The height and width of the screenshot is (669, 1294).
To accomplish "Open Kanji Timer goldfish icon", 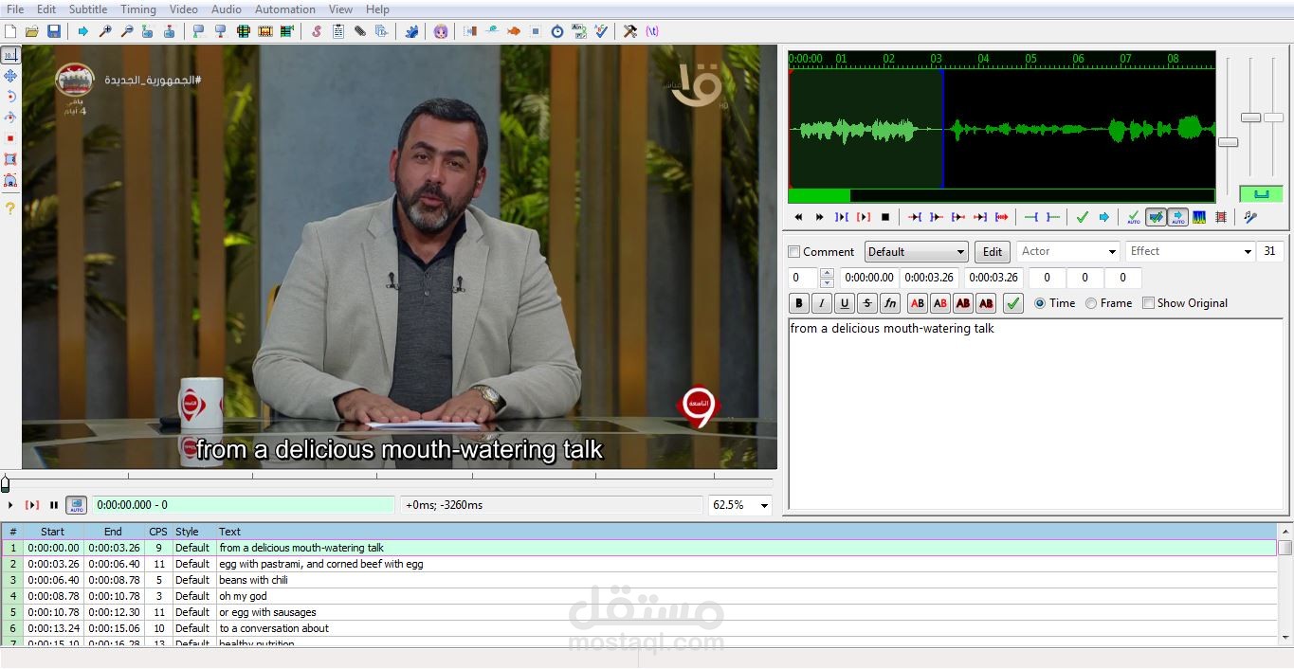I will (514, 31).
